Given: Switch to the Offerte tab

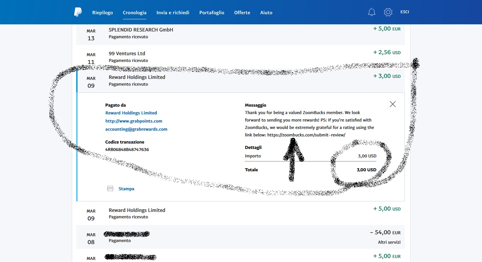Looking at the screenshot, I should (x=242, y=13).
